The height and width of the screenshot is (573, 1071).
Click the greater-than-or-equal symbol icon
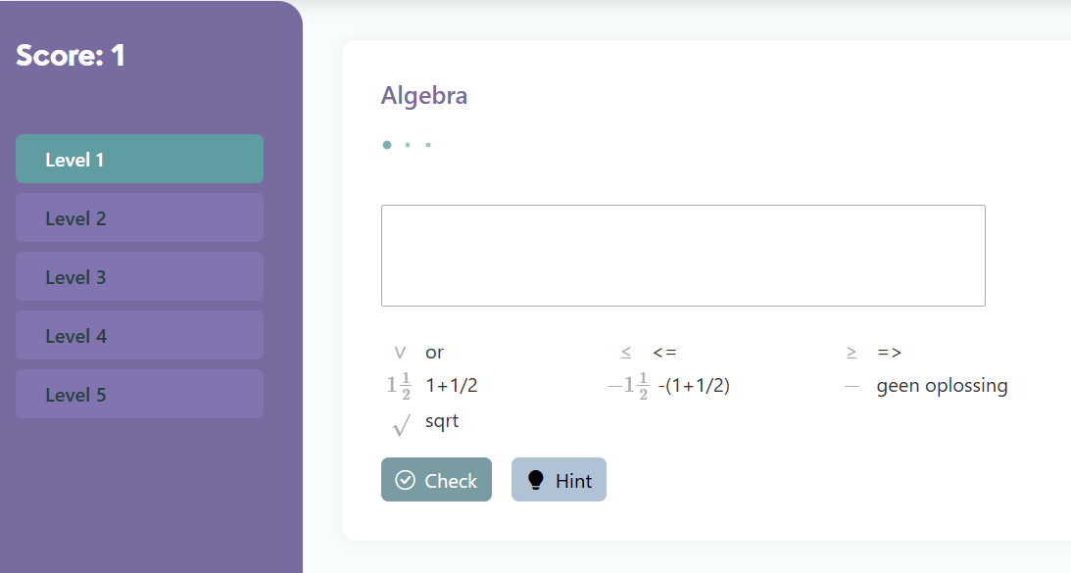click(x=852, y=353)
